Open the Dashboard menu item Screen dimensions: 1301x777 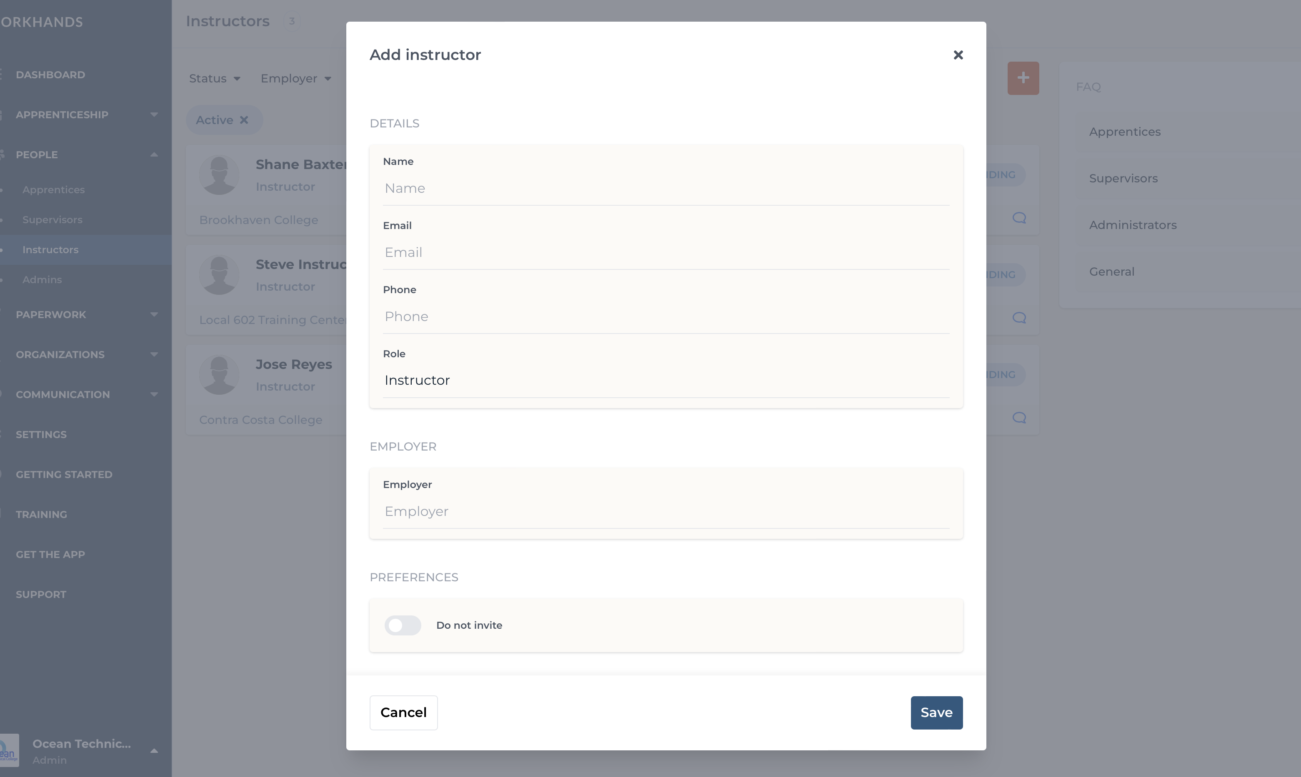click(50, 75)
